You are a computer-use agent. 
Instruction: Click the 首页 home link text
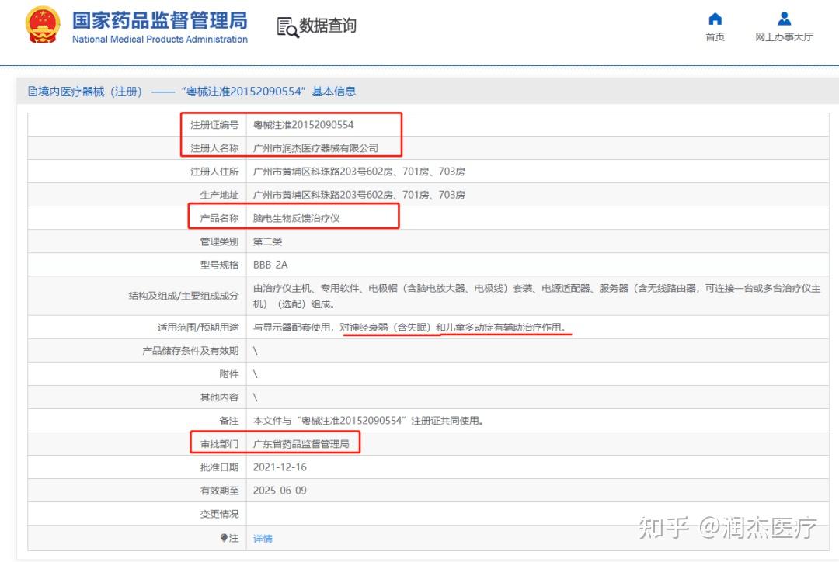click(714, 36)
